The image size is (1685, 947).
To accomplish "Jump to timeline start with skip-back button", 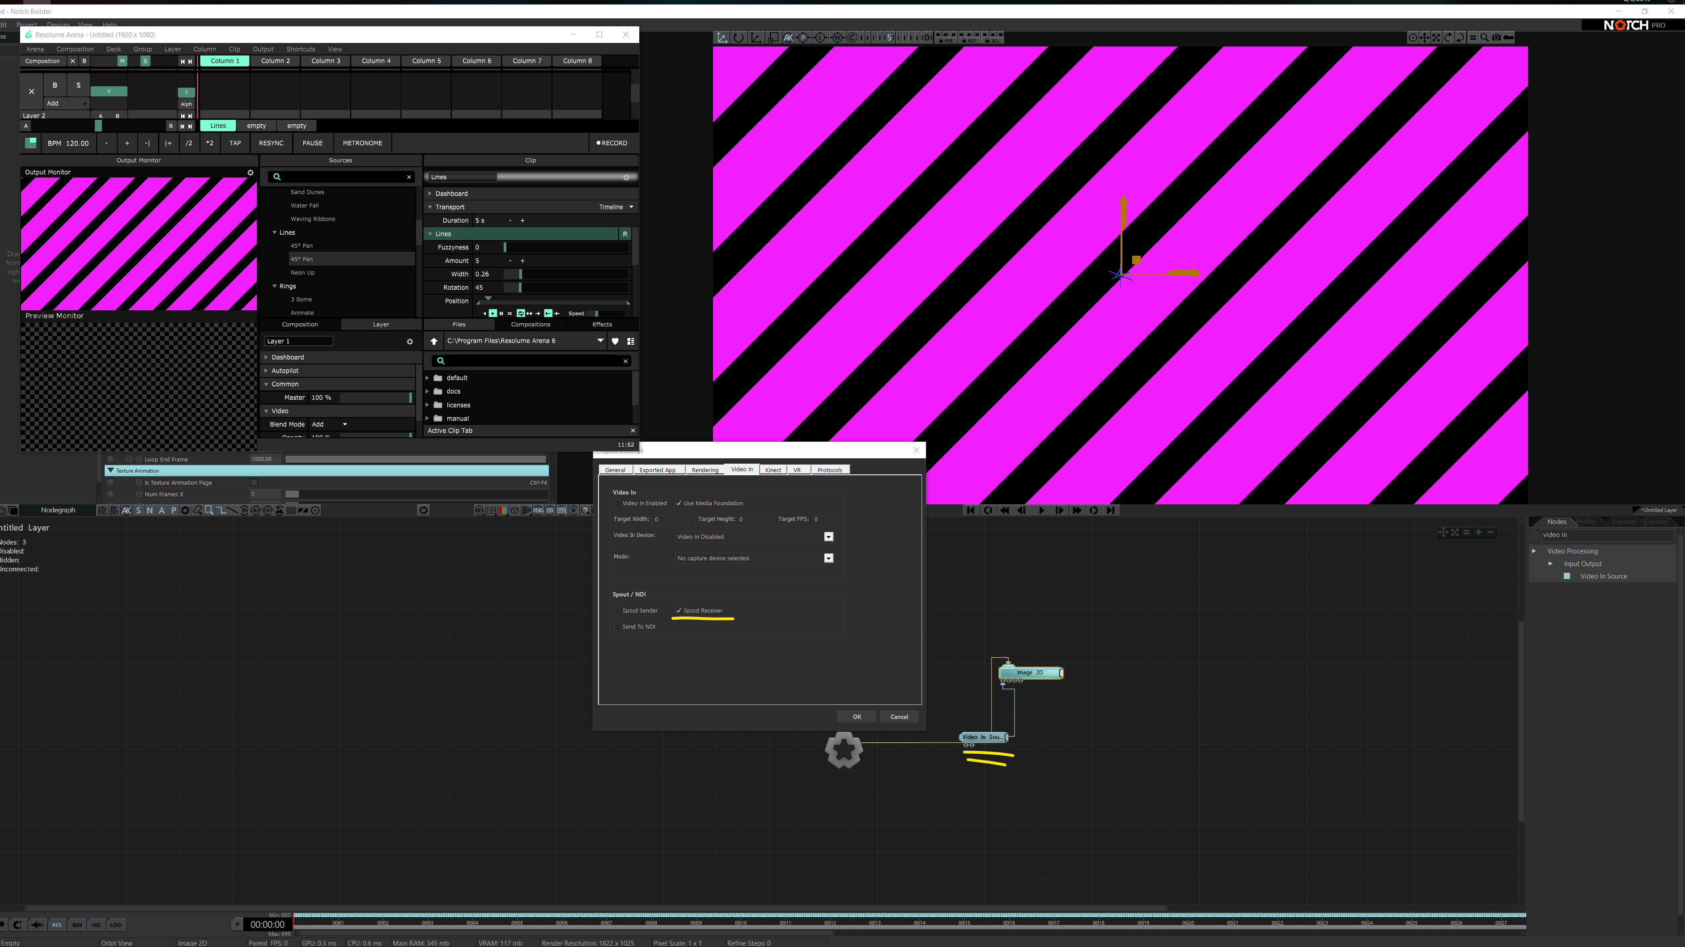I will click(x=971, y=510).
